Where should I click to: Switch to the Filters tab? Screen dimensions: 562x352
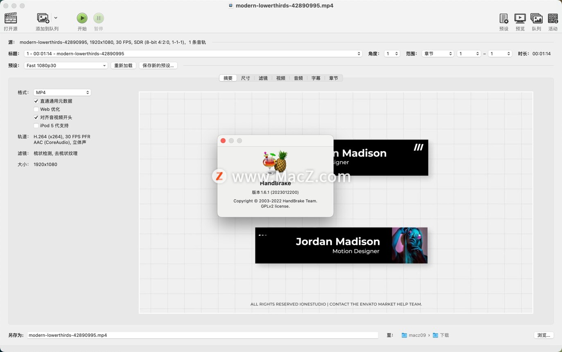(x=263, y=78)
